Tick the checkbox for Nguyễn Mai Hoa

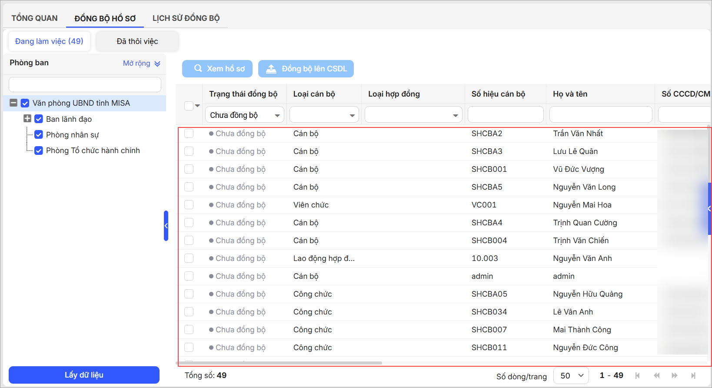click(189, 205)
